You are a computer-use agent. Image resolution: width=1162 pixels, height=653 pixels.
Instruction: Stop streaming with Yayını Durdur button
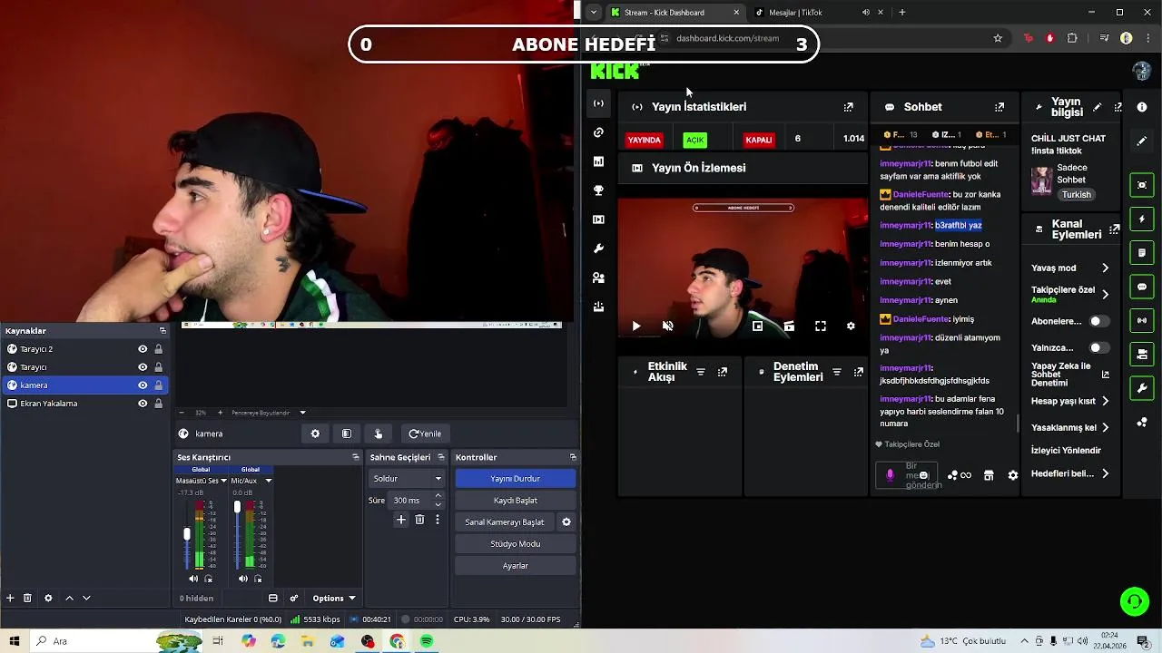coord(515,479)
